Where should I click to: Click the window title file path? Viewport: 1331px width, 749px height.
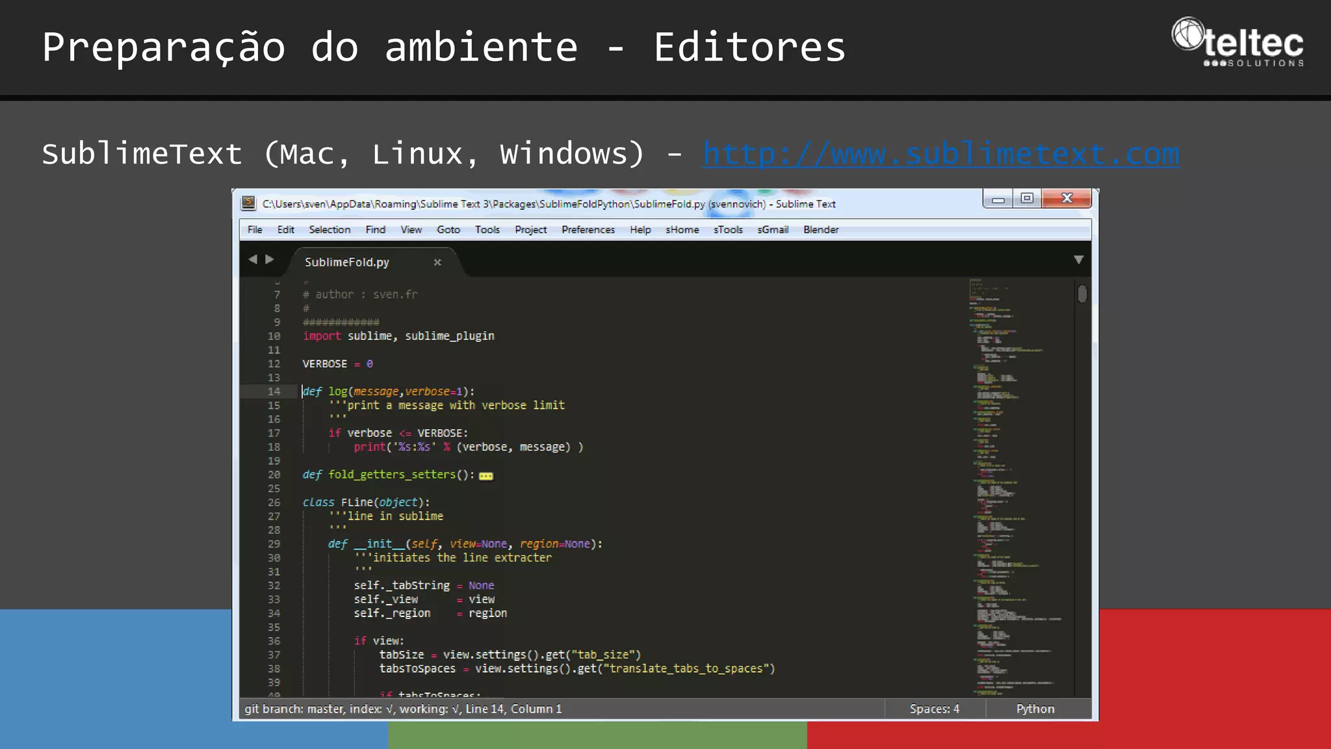(x=549, y=204)
